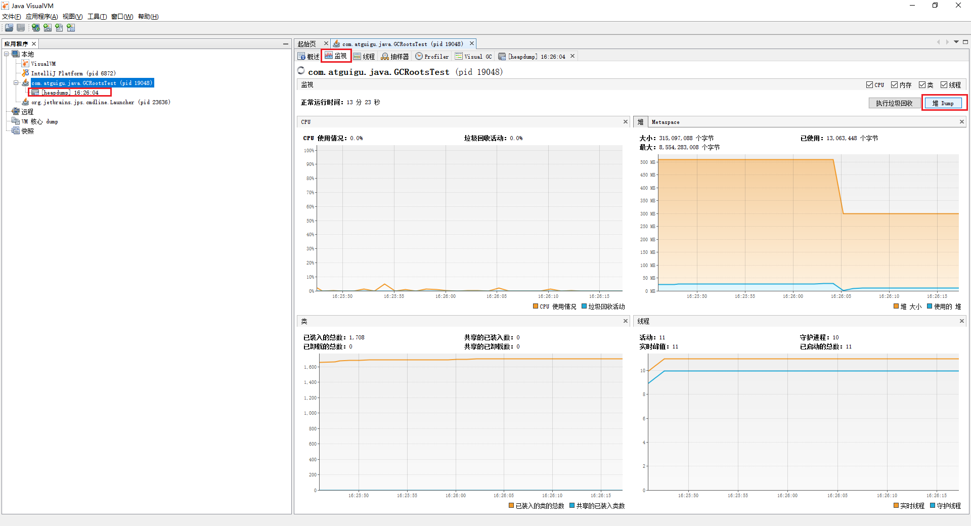971x526 pixels.
Task: Uncheck the 类 classes checkbox
Action: pos(922,85)
